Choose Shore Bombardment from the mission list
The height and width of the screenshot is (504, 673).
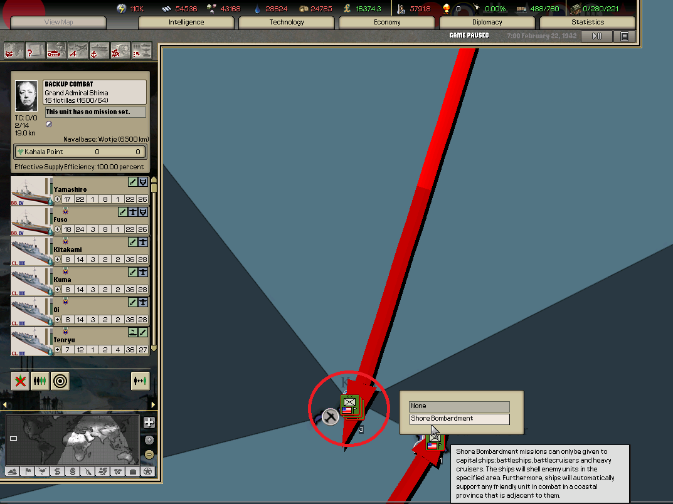tap(459, 418)
